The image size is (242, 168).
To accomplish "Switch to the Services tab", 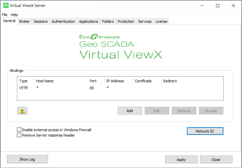I will 145,21.
